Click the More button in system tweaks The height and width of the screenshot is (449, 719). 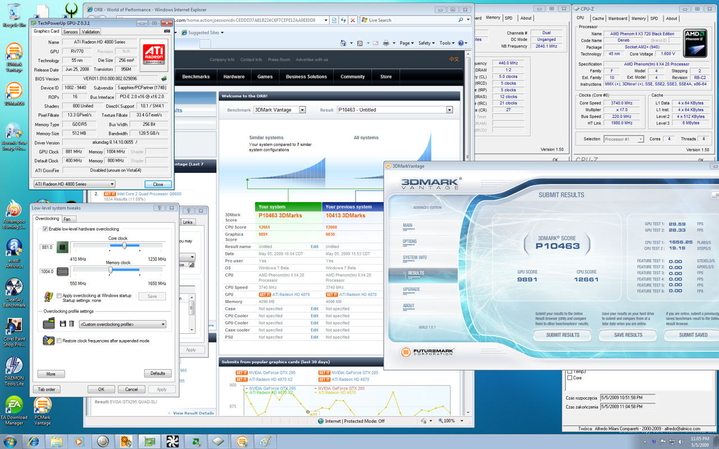pyautogui.click(x=51, y=374)
